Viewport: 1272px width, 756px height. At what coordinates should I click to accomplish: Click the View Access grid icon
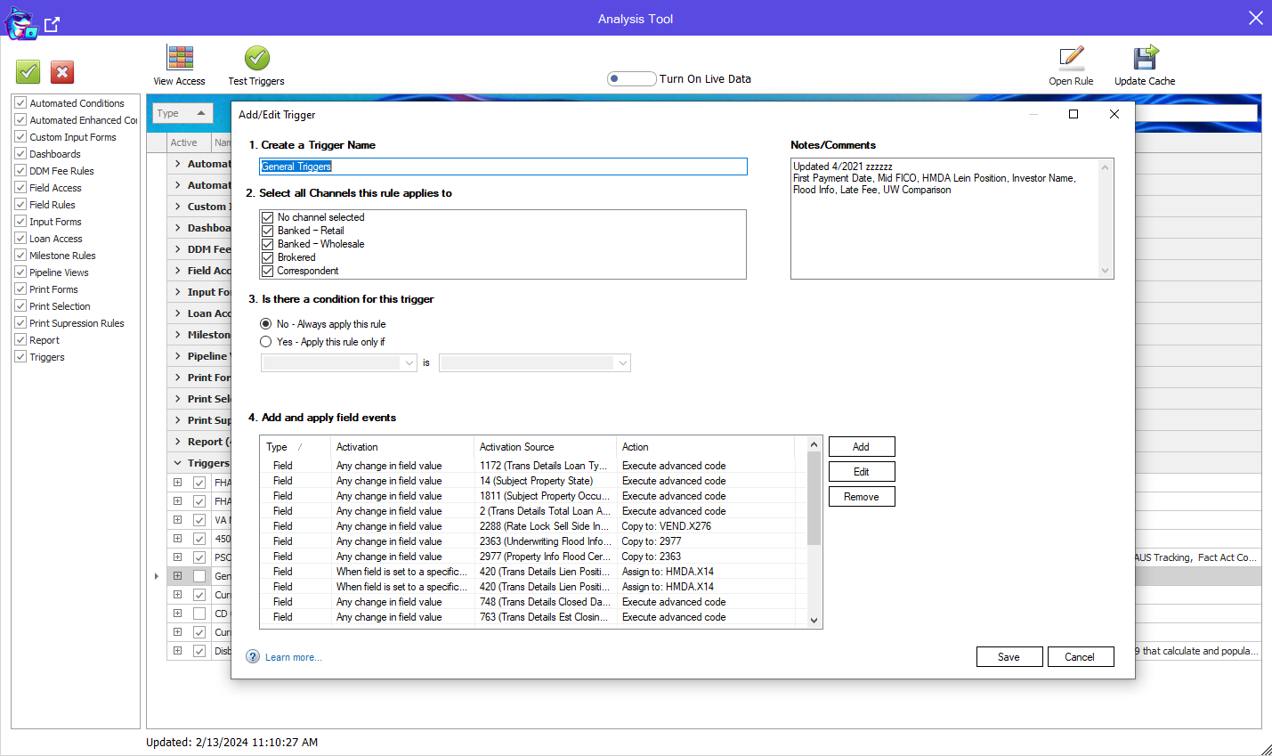(x=180, y=59)
